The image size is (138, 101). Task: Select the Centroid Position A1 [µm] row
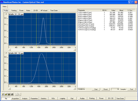click(x=105, y=24)
